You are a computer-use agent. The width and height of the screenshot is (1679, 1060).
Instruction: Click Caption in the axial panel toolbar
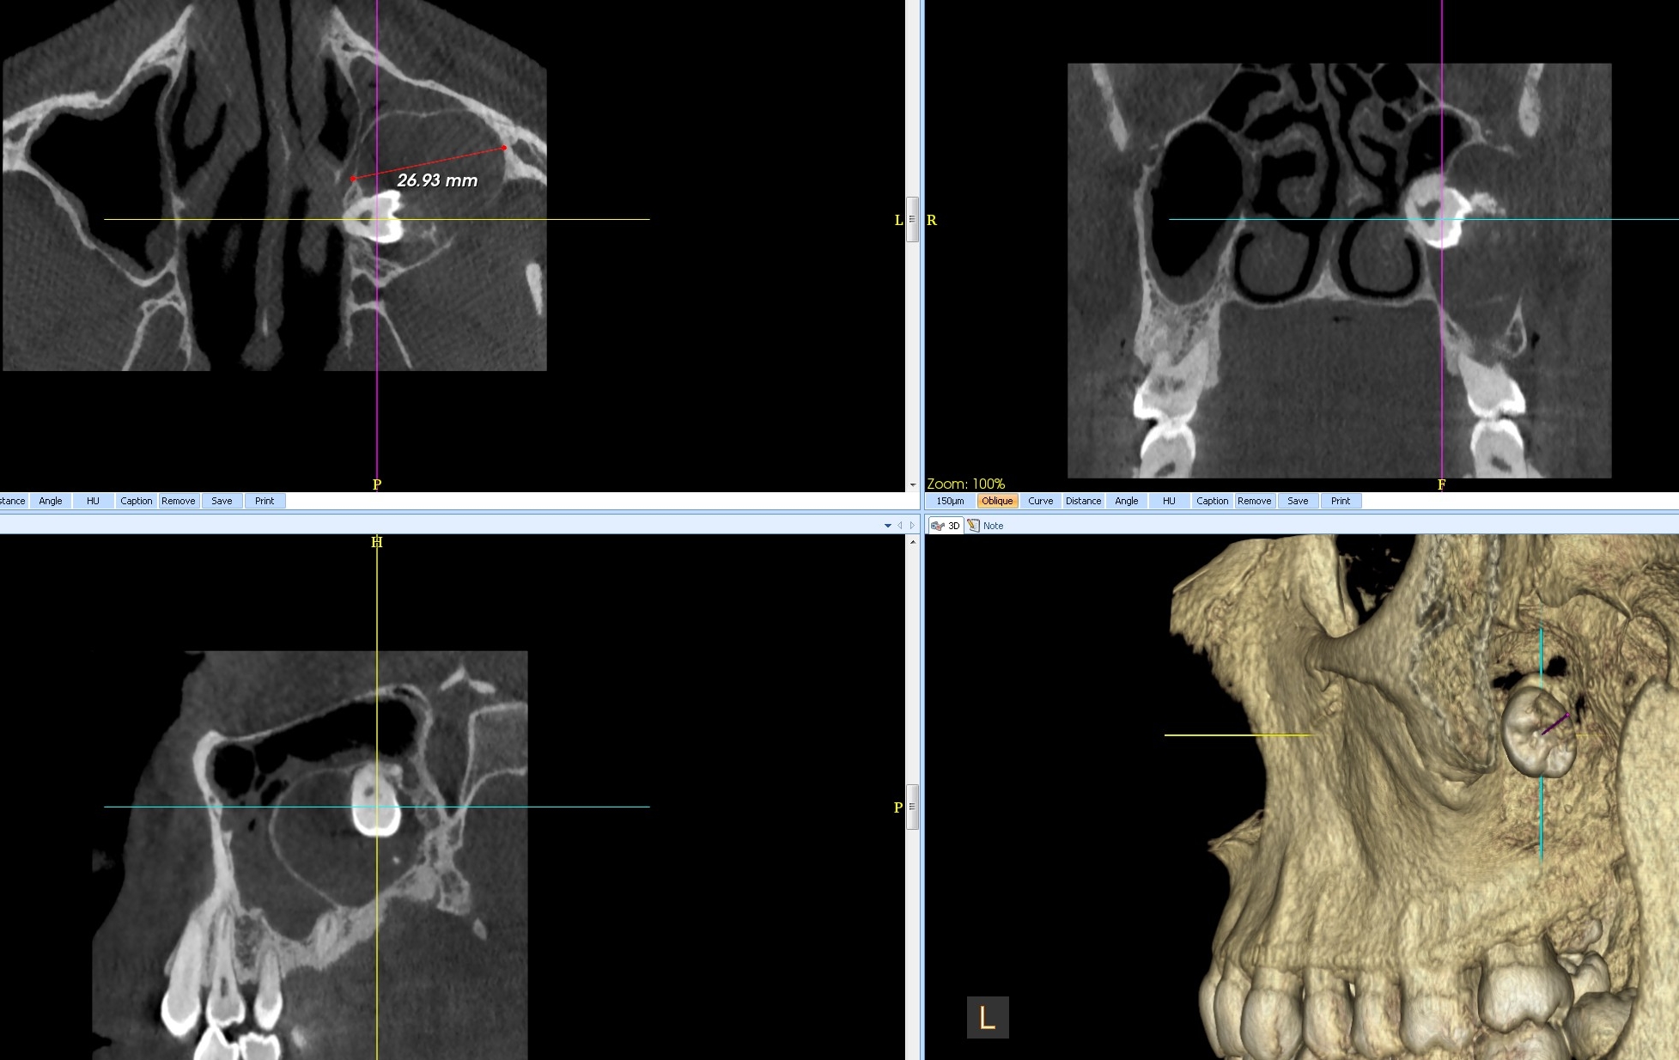click(137, 501)
